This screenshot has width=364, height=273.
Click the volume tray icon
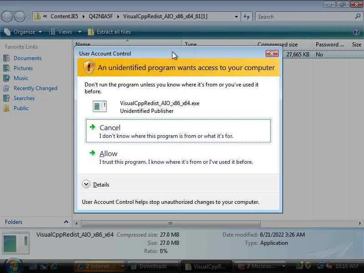(x=329, y=266)
